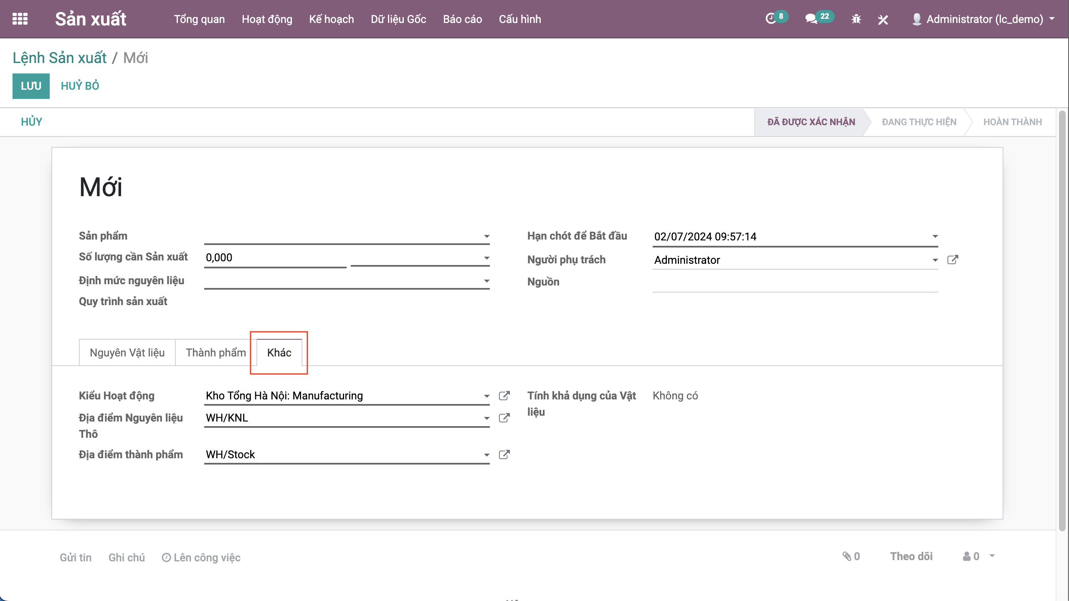
Task: Expand the Sản phẩm dropdown
Action: [486, 236]
